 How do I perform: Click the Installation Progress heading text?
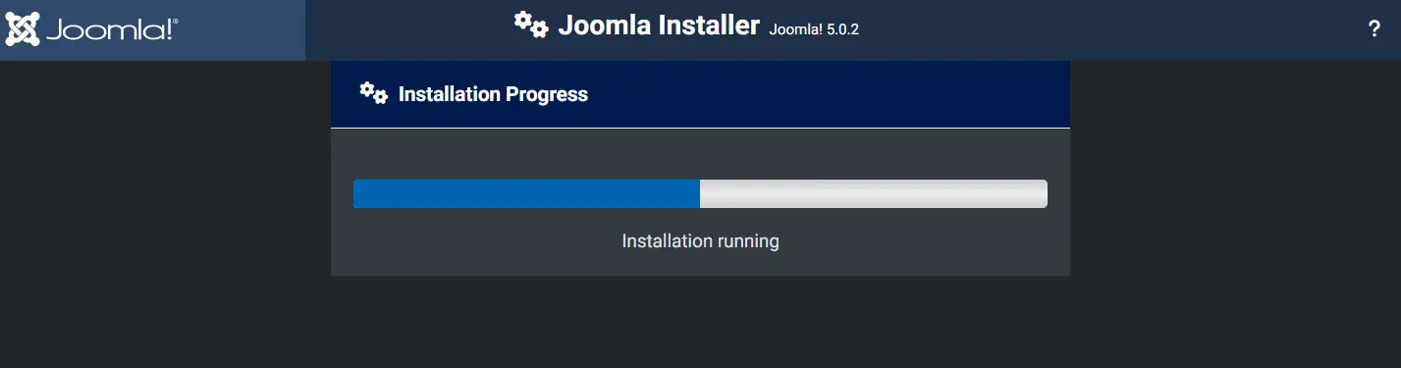point(493,94)
